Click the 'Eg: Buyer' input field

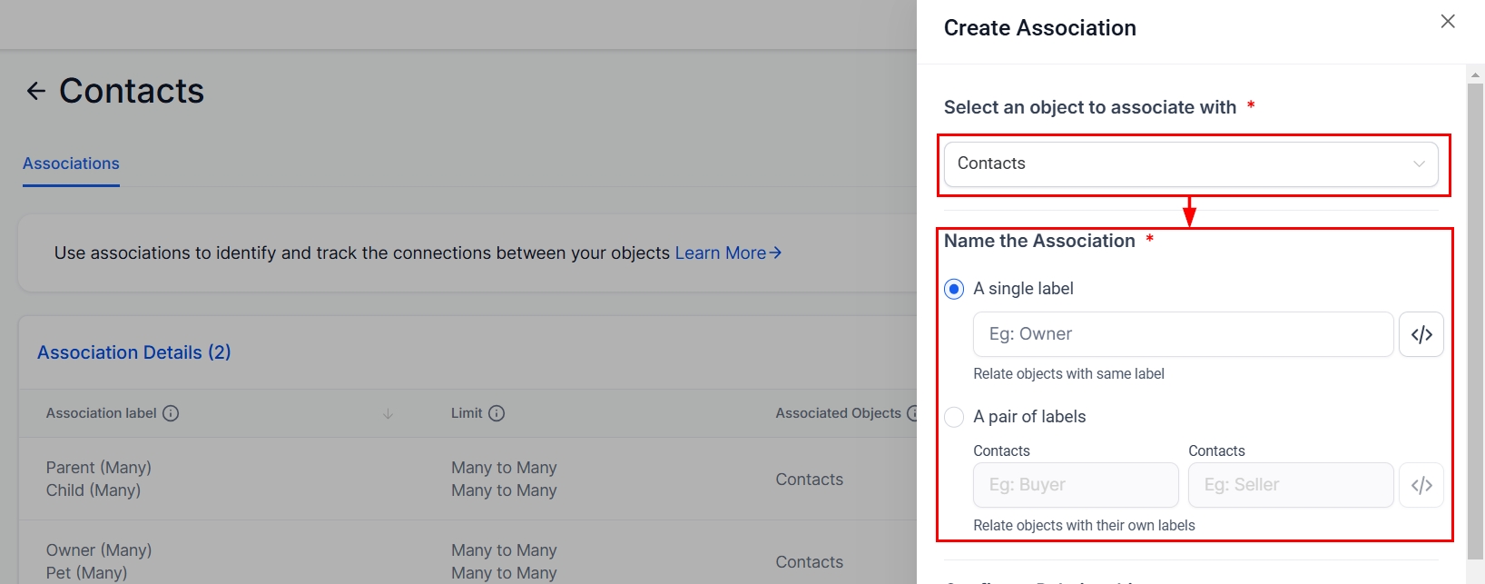click(1076, 485)
